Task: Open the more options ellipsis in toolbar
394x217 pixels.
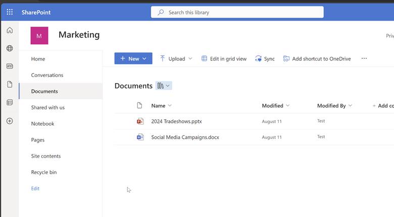Action: coord(364,58)
